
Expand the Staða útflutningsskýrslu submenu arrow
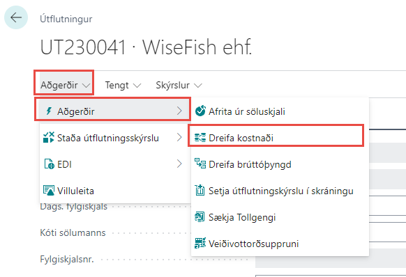pos(179,138)
